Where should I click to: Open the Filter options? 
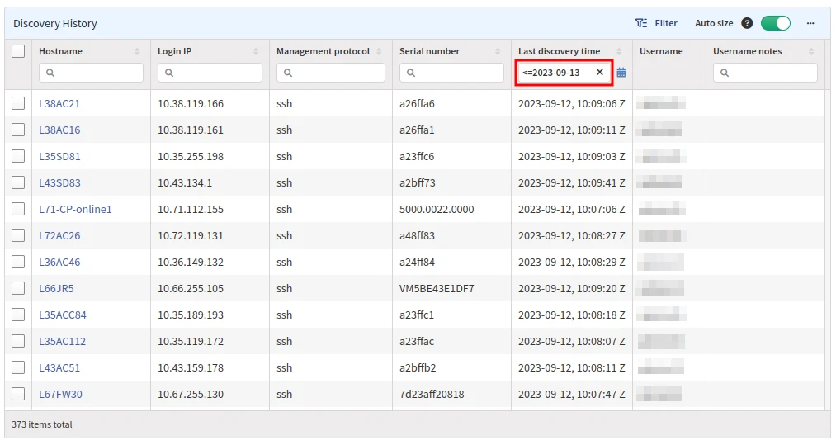pos(656,23)
